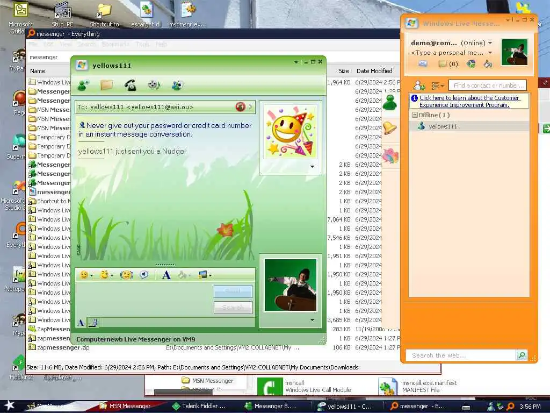
Task: Open the sharing folders icon with (0)
Action: click(x=448, y=64)
